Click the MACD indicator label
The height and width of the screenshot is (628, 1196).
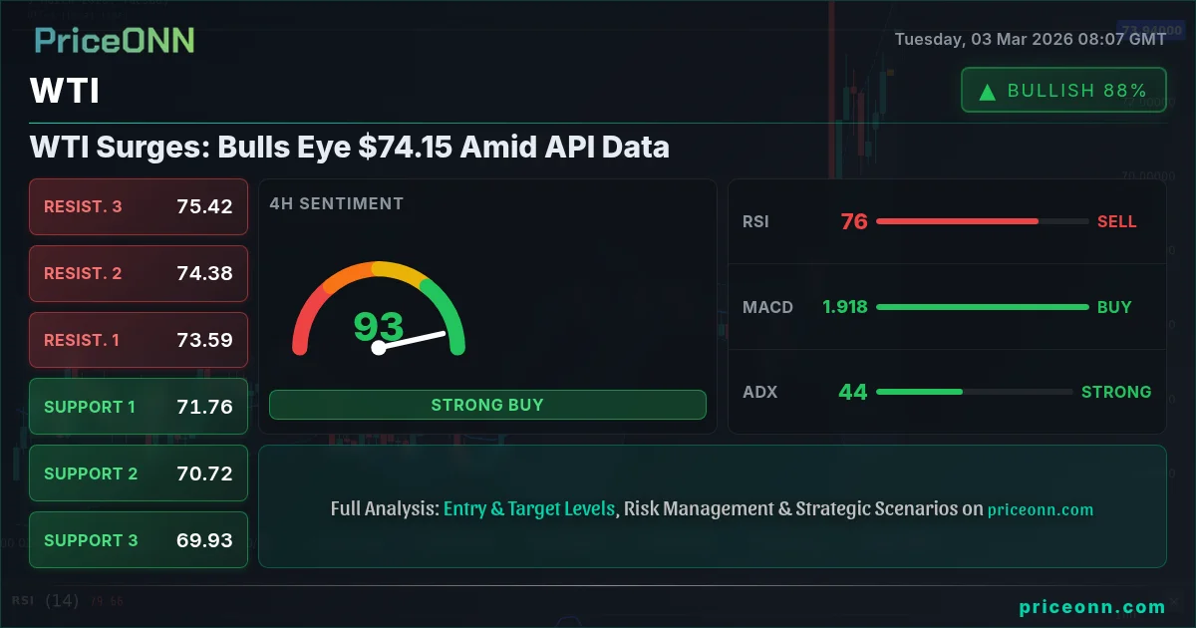point(768,307)
